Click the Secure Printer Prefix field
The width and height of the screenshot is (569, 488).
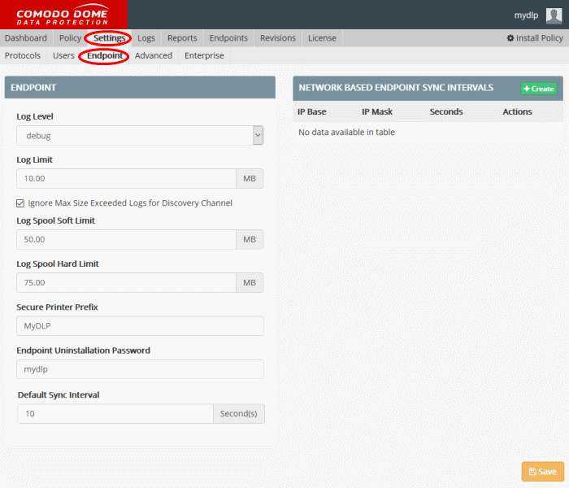click(x=140, y=326)
